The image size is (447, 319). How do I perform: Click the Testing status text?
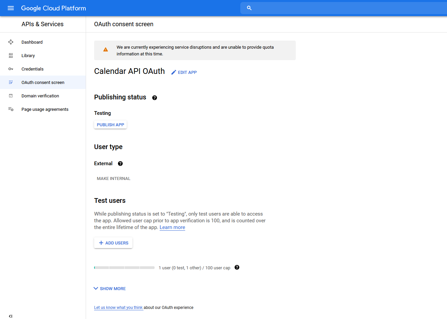[103, 113]
